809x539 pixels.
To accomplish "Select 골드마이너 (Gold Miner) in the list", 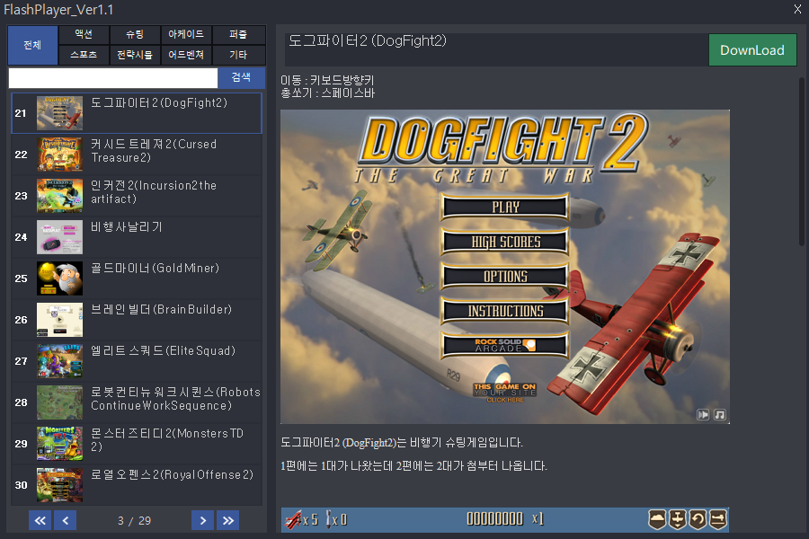I will pos(137,278).
